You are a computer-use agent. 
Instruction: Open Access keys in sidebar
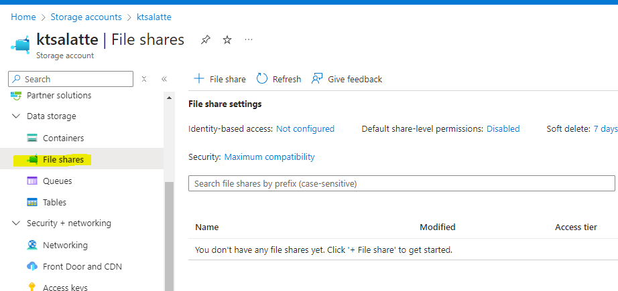point(65,287)
